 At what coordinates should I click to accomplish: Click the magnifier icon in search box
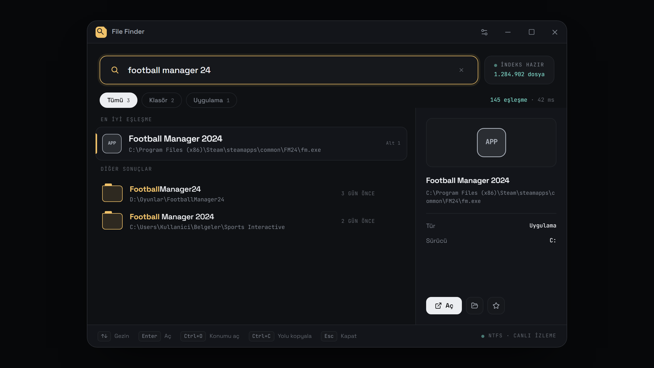[x=115, y=70]
